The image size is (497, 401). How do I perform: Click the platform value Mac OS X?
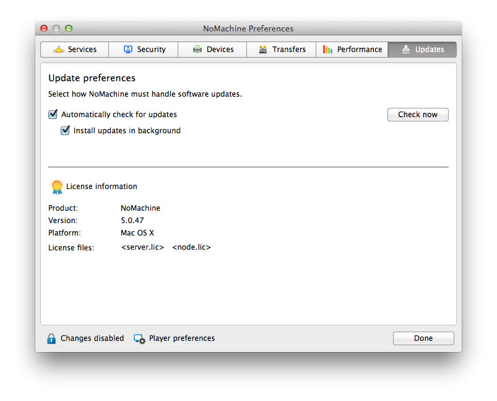coord(137,232)
